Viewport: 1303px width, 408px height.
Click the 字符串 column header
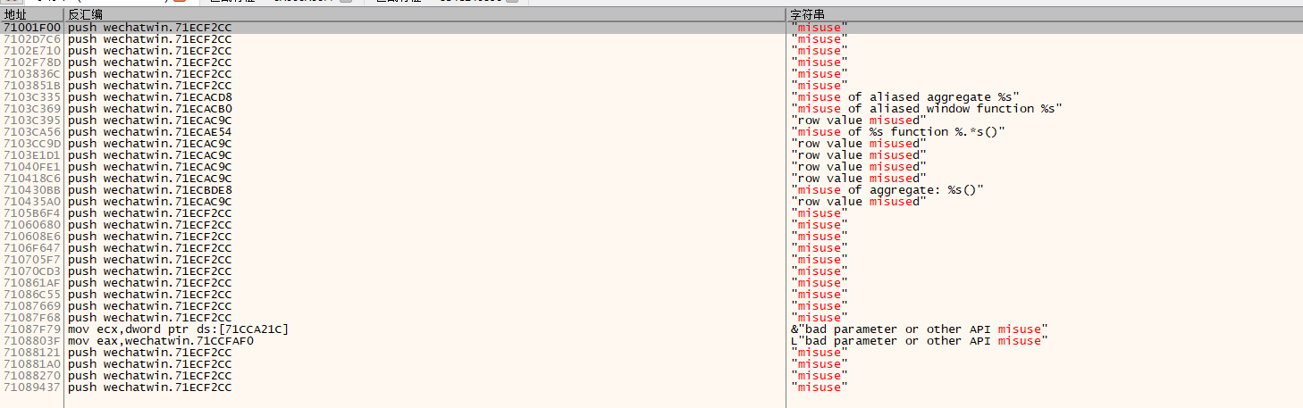[x=807, y=15]
